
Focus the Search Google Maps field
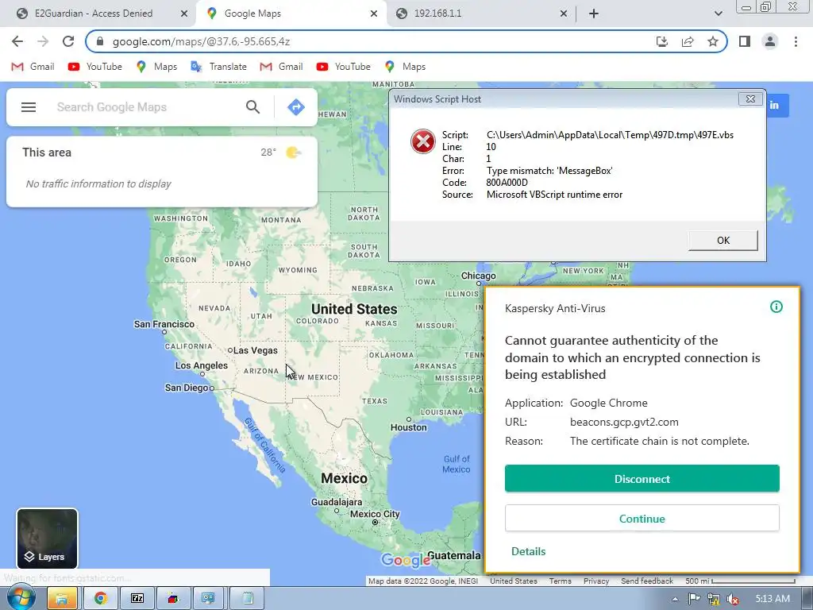pos(145,107)
